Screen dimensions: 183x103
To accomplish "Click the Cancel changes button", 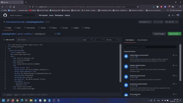I will click(159, 34).
